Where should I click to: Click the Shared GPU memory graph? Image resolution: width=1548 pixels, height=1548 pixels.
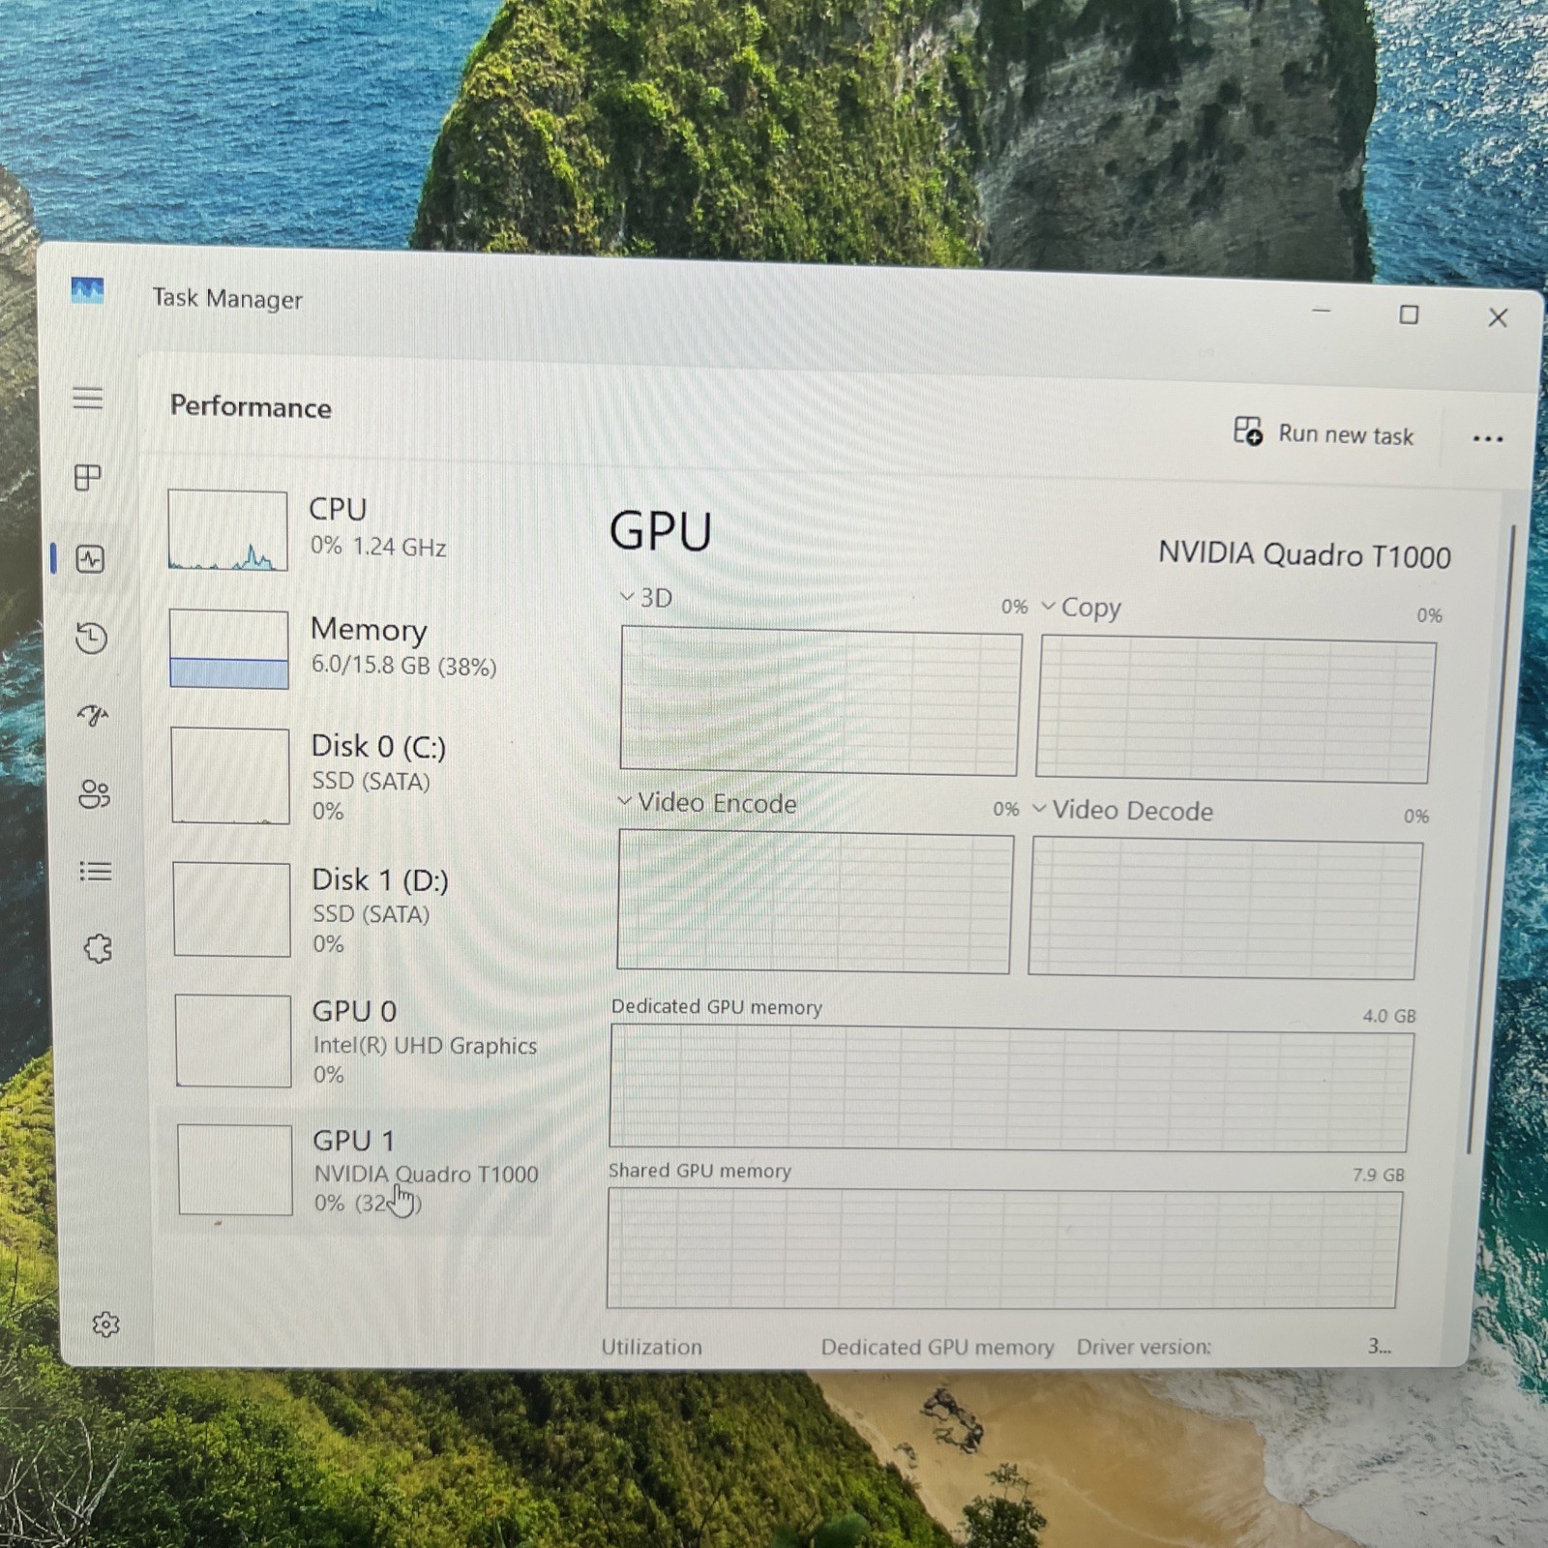[1004, 1249]
